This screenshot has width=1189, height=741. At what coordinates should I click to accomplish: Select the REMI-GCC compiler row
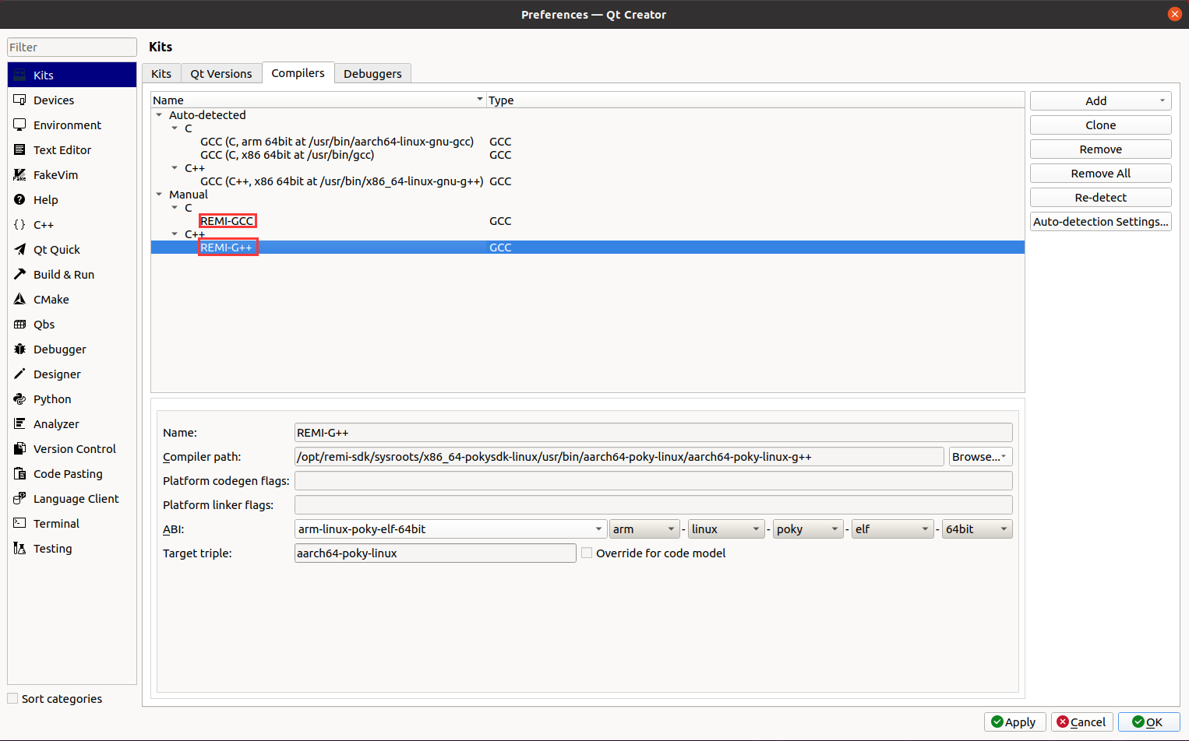pos(587,221)
